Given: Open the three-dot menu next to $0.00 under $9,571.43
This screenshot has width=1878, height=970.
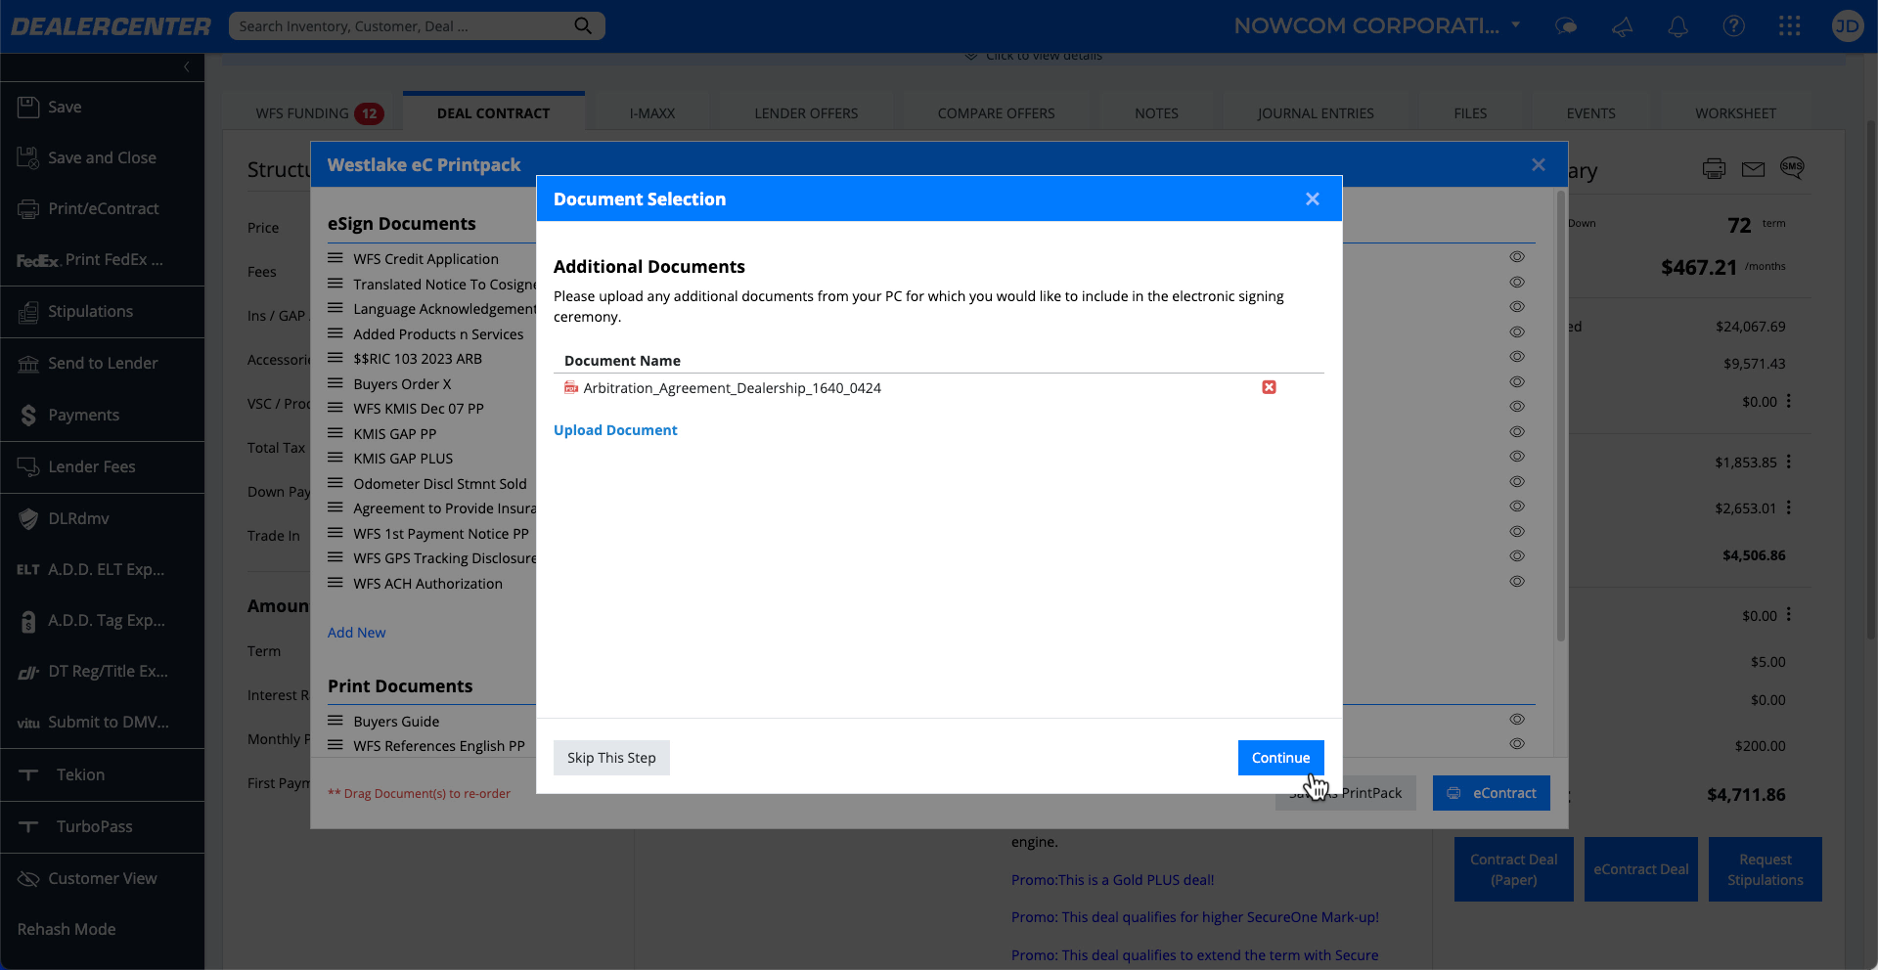Looking at the screenshot, I should (x=1789, y=401).
